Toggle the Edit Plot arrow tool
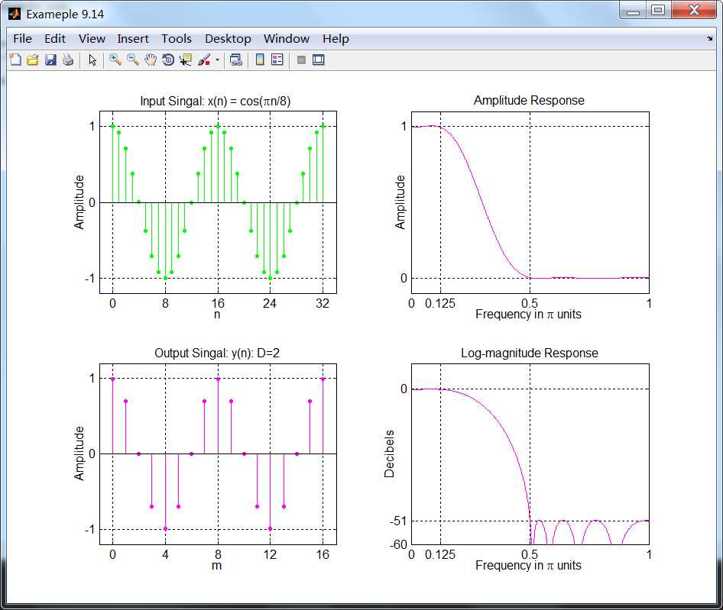Viewport: 723px width, 610px height. 92,60
